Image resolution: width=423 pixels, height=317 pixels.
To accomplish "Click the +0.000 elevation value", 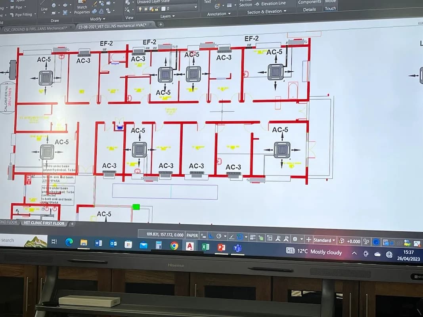I will click(353, 241).
